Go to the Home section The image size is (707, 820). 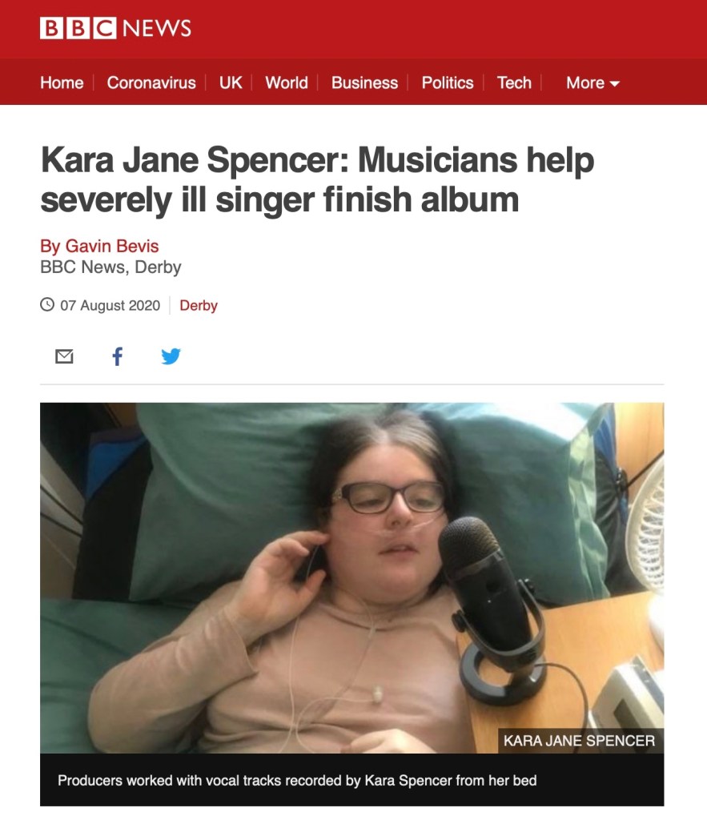coord(62,82)
